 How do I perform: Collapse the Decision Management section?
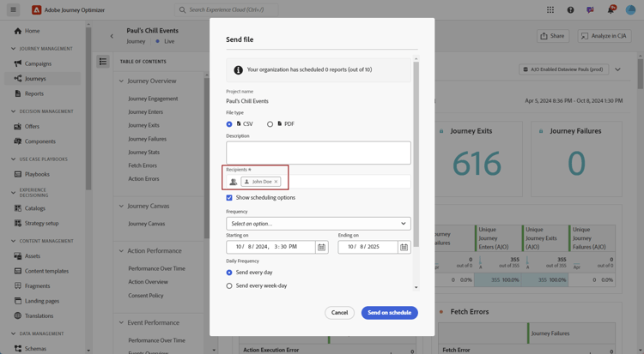pos(13,111)
